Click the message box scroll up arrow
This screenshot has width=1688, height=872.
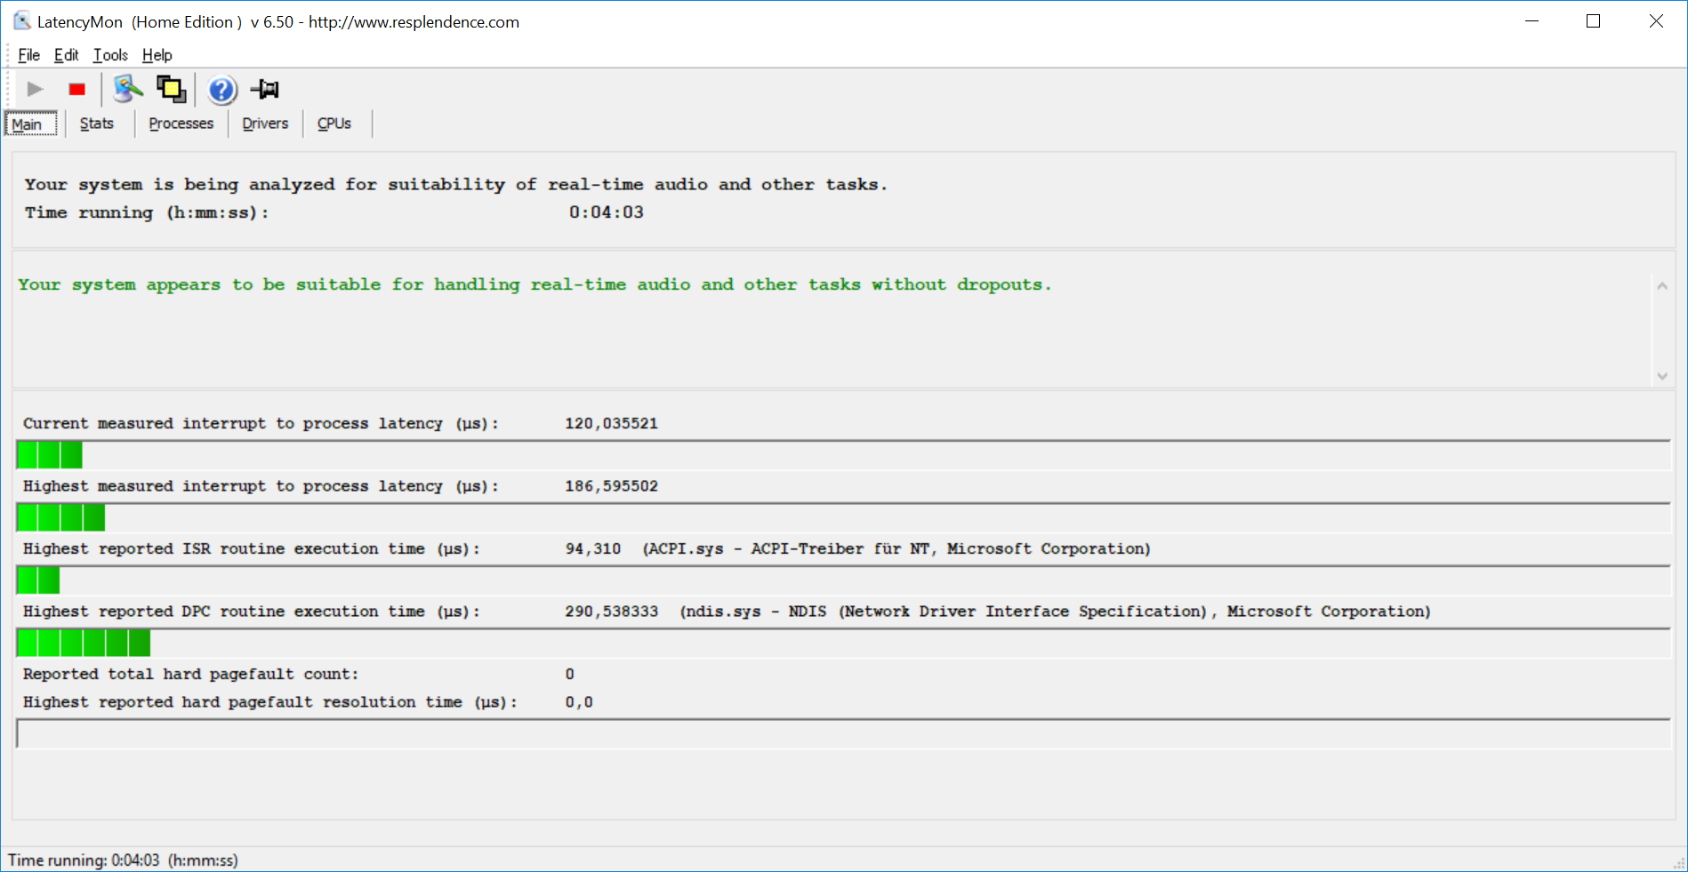tap(1662, 286)
